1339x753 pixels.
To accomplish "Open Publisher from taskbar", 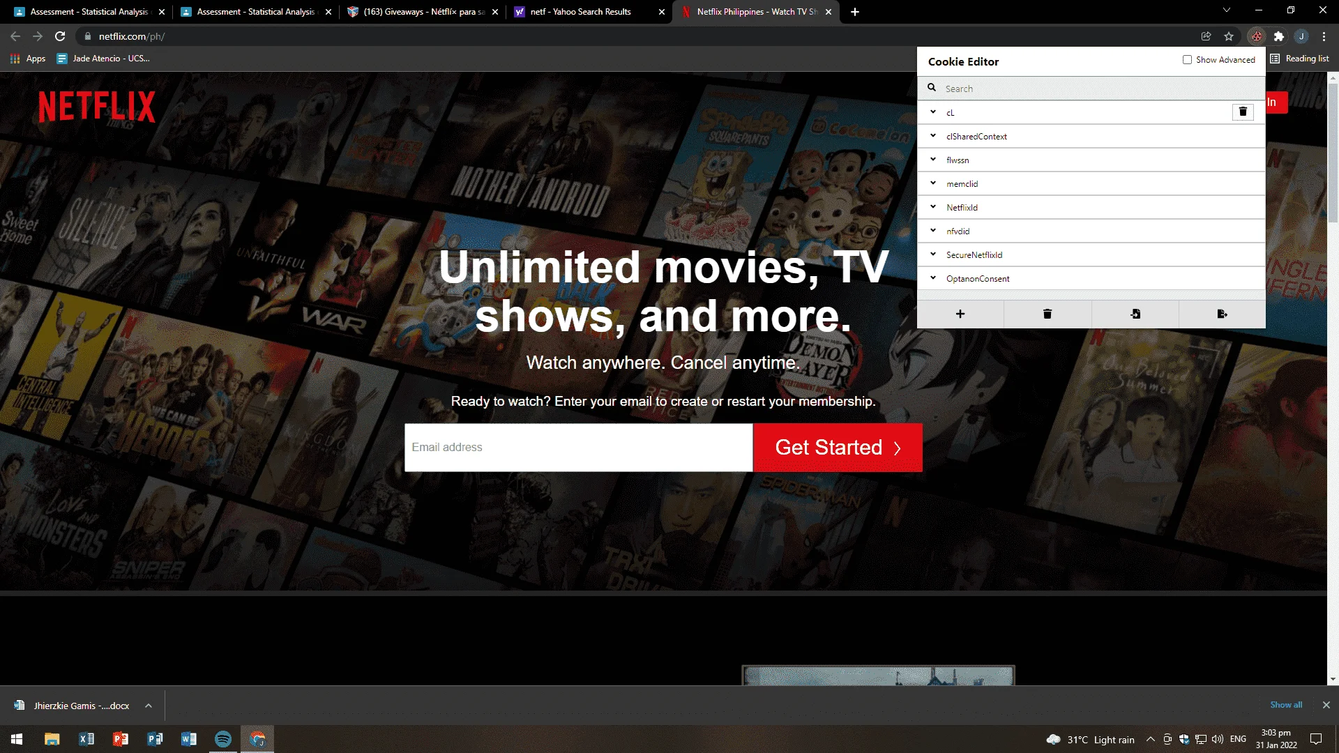I will click(x=155, y=739).
